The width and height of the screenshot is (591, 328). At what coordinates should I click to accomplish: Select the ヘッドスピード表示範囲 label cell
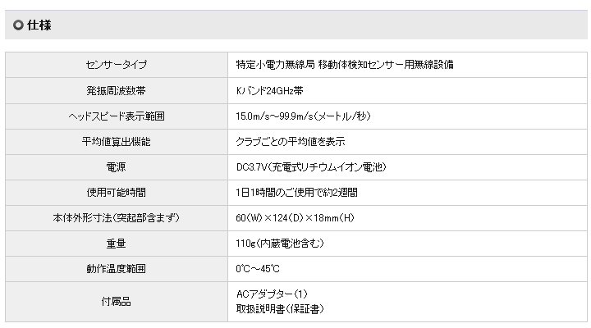pos(116,116)
